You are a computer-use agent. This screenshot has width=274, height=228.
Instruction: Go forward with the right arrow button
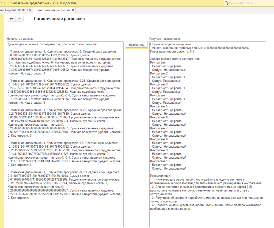pyautogui.click(x=19, y=18)
